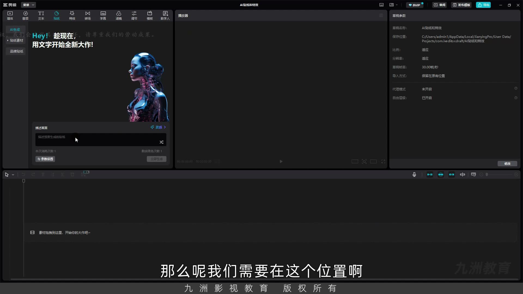Viewport: 523px width, 294px height.
Task: Enter player fullscreen mode
Action: 383,161
